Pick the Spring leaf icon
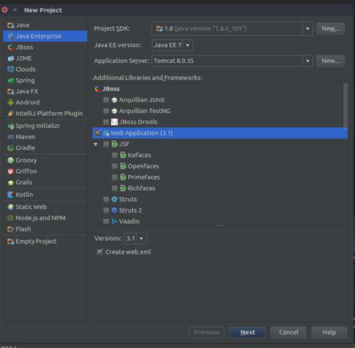355x348 pixels. point(10,80)
